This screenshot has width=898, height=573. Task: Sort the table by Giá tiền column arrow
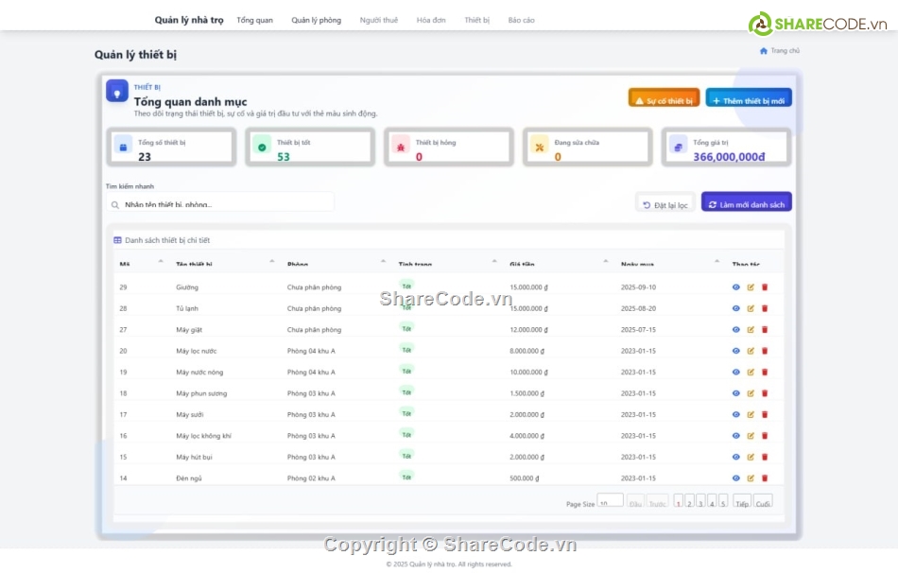(605, 260)
